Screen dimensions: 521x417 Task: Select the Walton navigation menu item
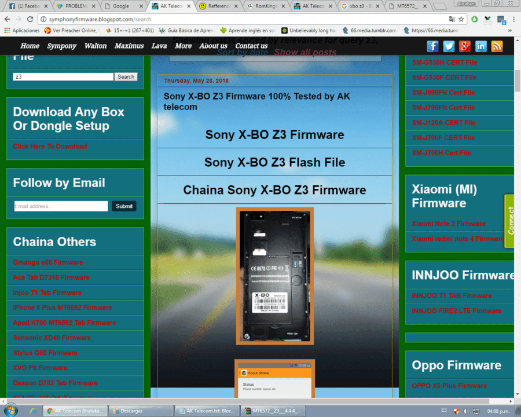pos(96,46)
